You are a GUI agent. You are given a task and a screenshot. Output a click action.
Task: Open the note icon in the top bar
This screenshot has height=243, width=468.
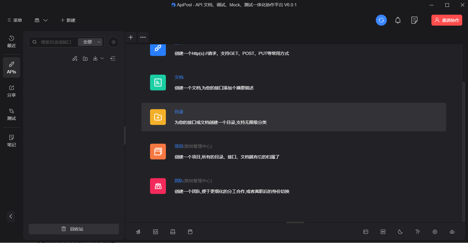coord(414,20)
